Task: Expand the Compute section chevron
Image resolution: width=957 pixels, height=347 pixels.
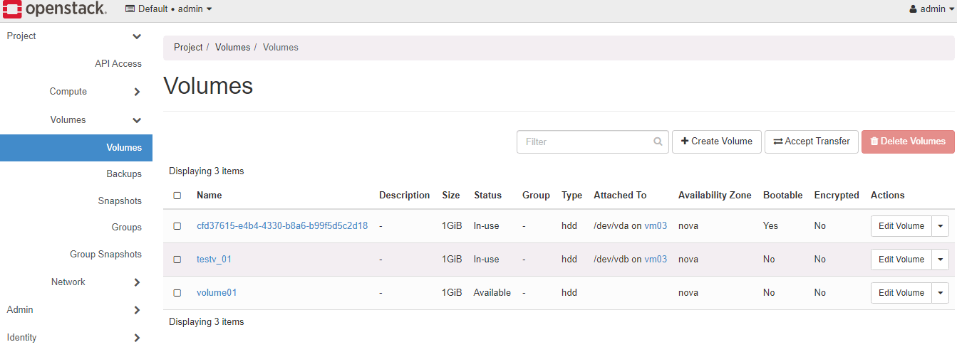Action: click(137, 92)
